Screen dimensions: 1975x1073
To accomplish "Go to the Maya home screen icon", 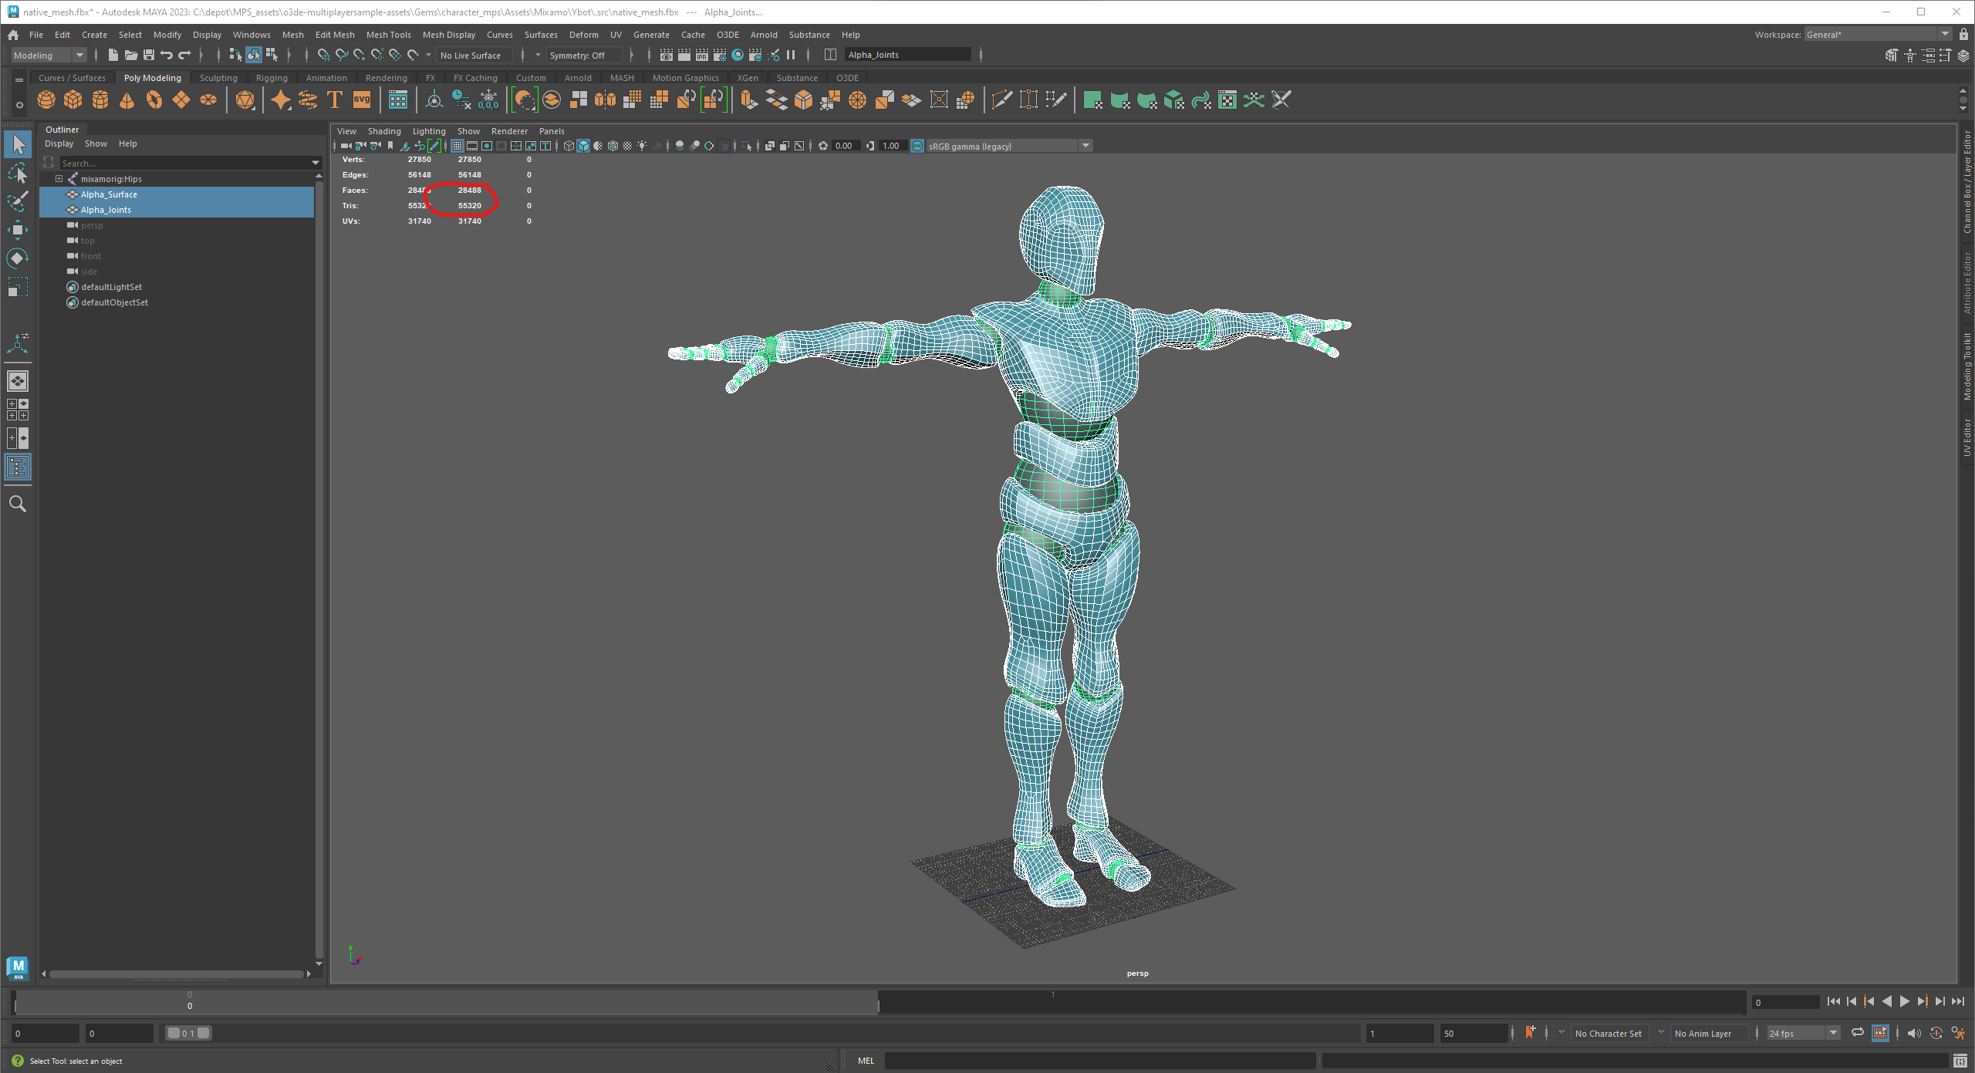I will point(13,35).
